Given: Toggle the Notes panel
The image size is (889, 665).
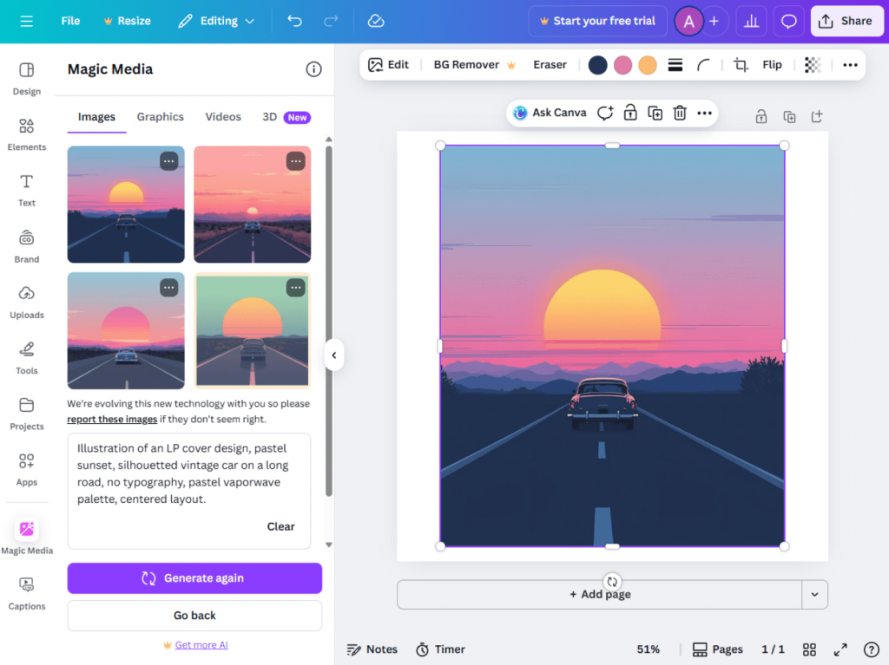Looking at the screenshot, I should tap(372, 649).
